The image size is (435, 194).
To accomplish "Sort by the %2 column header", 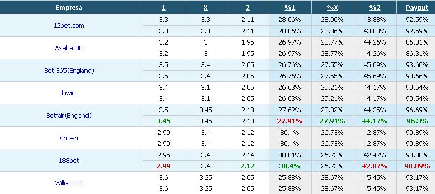I will click(x=375, y=8).
